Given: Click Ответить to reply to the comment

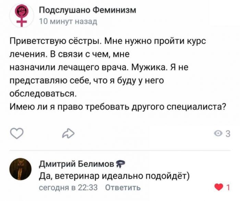Looking at the screenshot, I should (122, 188).
